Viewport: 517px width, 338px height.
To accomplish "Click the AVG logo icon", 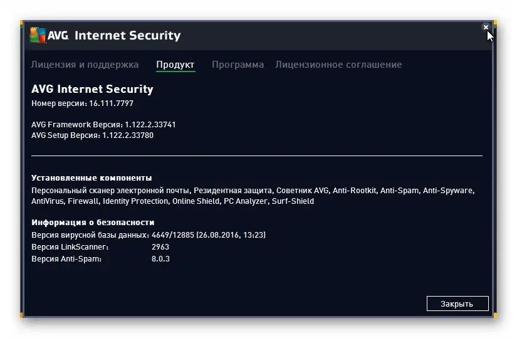I will [38, 35].
